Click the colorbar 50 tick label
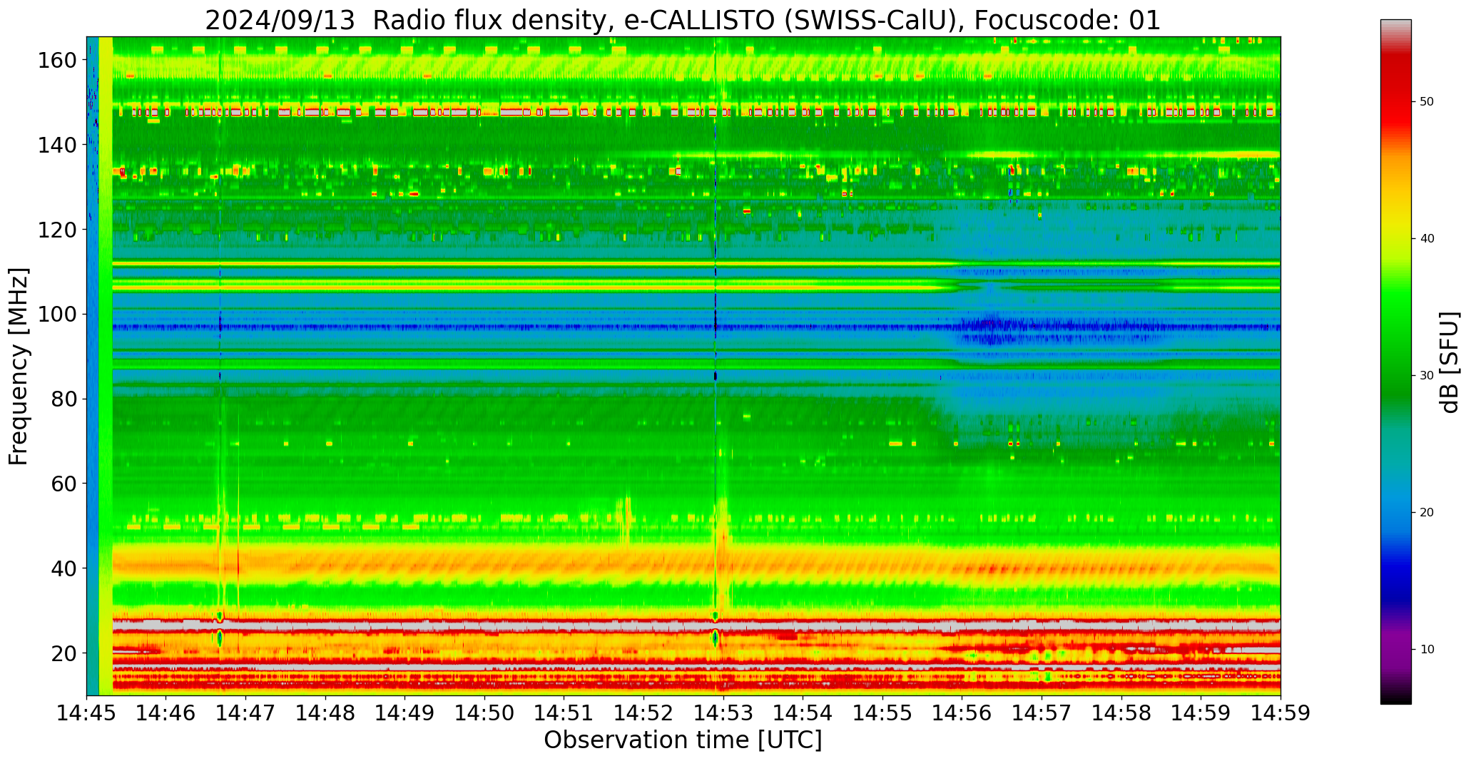This screenshot has width=1471, height=761. point(1427,102)
